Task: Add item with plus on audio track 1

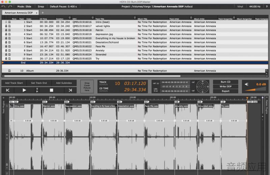Action: [7, 168]
